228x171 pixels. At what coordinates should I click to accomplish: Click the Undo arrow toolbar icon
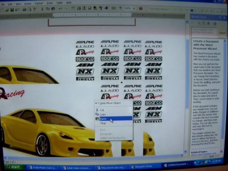coord(60,9)
